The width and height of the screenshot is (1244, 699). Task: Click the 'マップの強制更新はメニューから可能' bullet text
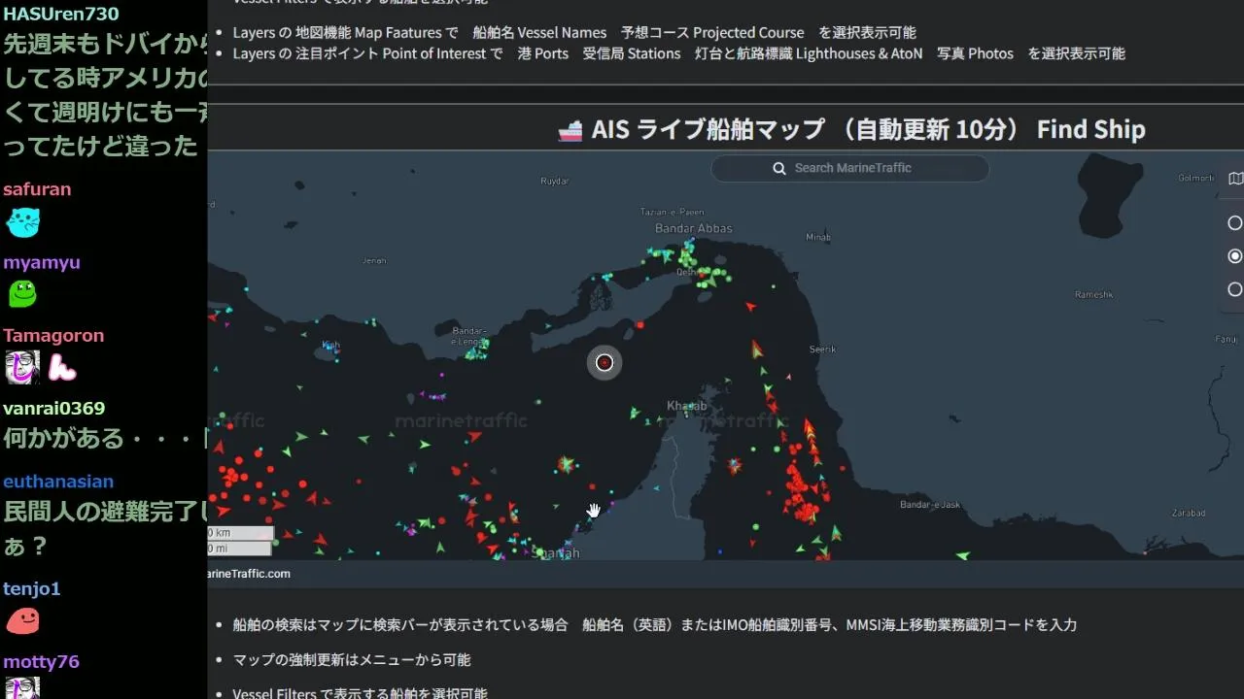[352, 660]
